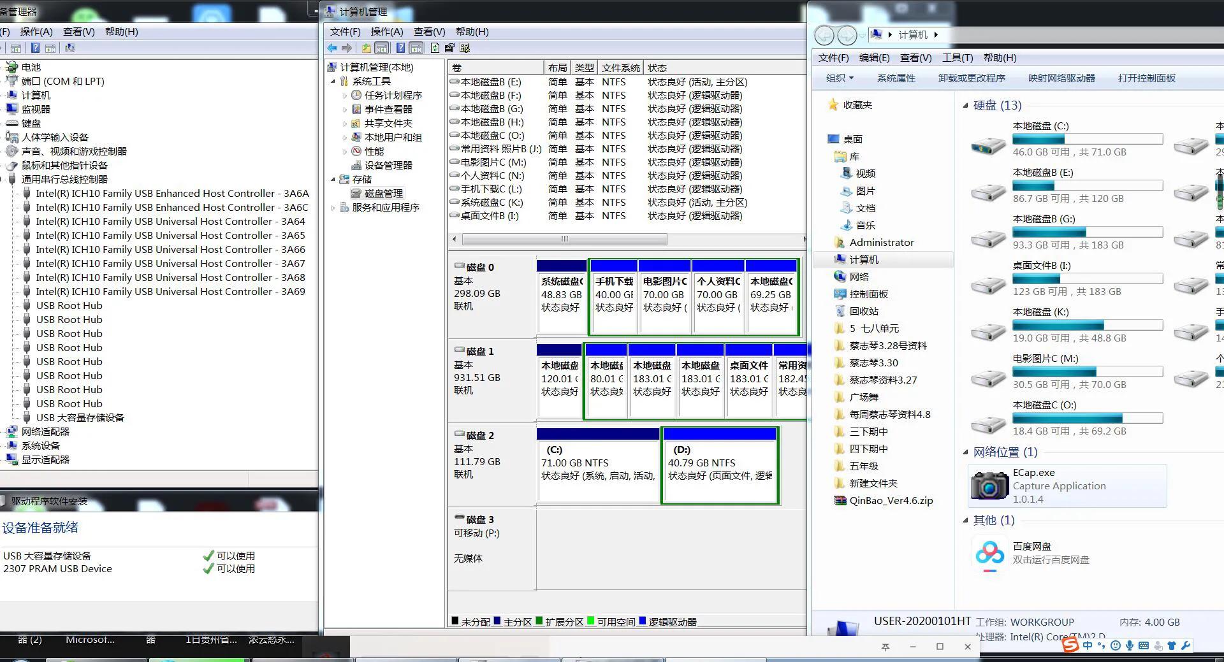
Task: Click the up-one-level folder icon
Action: [367, 48]
